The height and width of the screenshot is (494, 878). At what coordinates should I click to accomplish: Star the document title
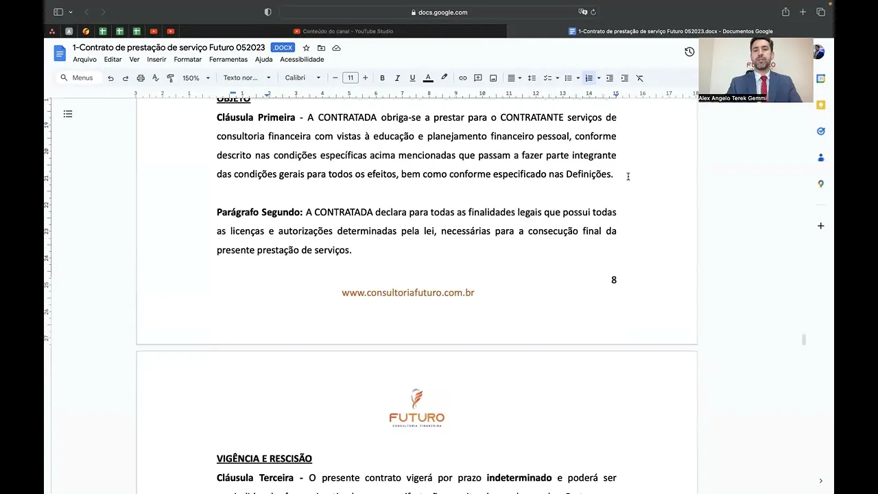(306, 48)
